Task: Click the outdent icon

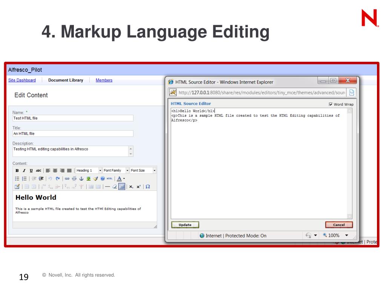Action: click(34, 179)
